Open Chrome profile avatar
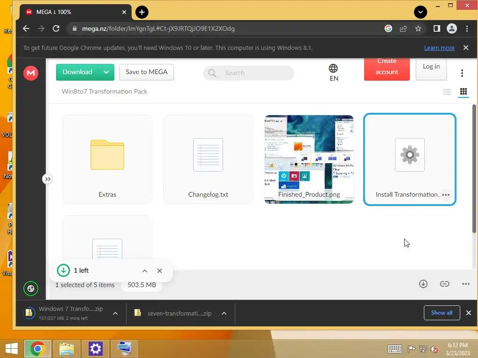478x358 pixels. tap(451, 28)
